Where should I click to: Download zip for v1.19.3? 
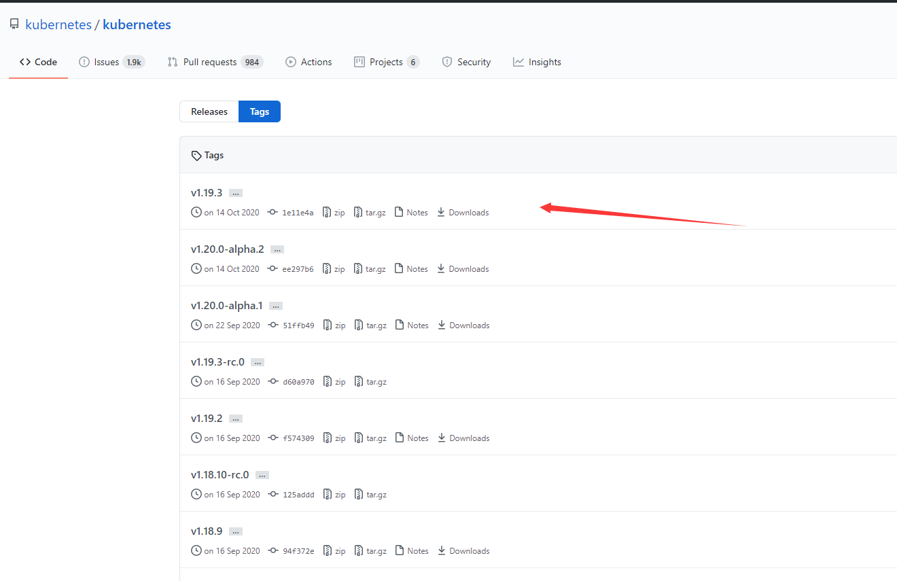334,213
